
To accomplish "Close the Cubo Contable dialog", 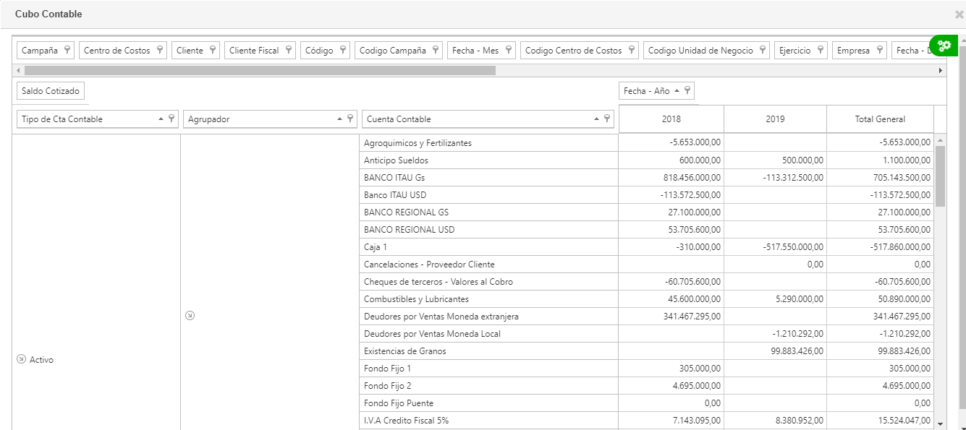I will click(x=959, y=14).
